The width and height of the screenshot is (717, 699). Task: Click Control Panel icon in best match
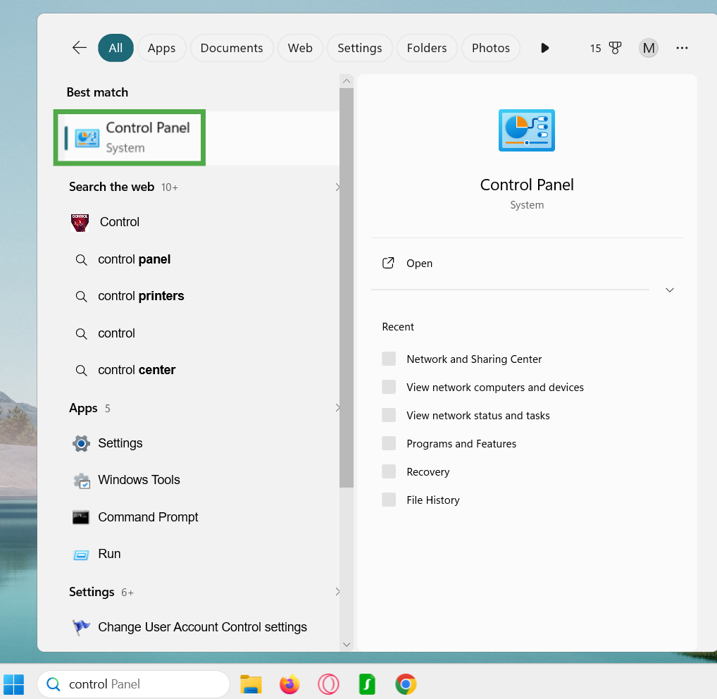87,137
